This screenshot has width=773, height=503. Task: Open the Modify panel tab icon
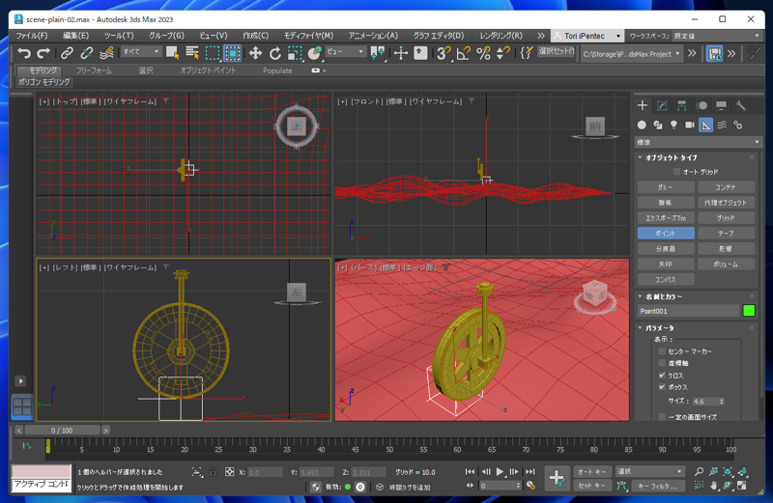(x=662, y=105)
